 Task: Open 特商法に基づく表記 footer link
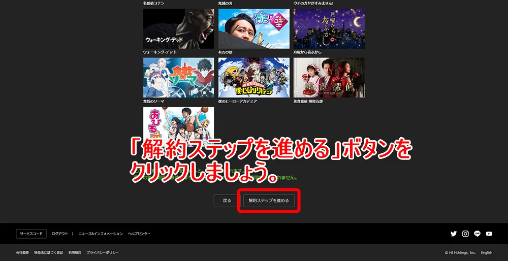click(49, 252)
